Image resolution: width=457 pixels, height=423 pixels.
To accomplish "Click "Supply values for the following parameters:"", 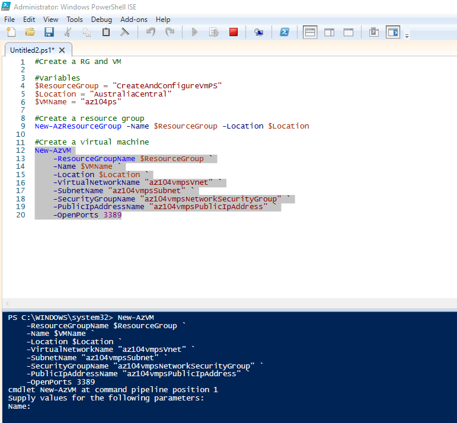I will [x=106, y=398].
